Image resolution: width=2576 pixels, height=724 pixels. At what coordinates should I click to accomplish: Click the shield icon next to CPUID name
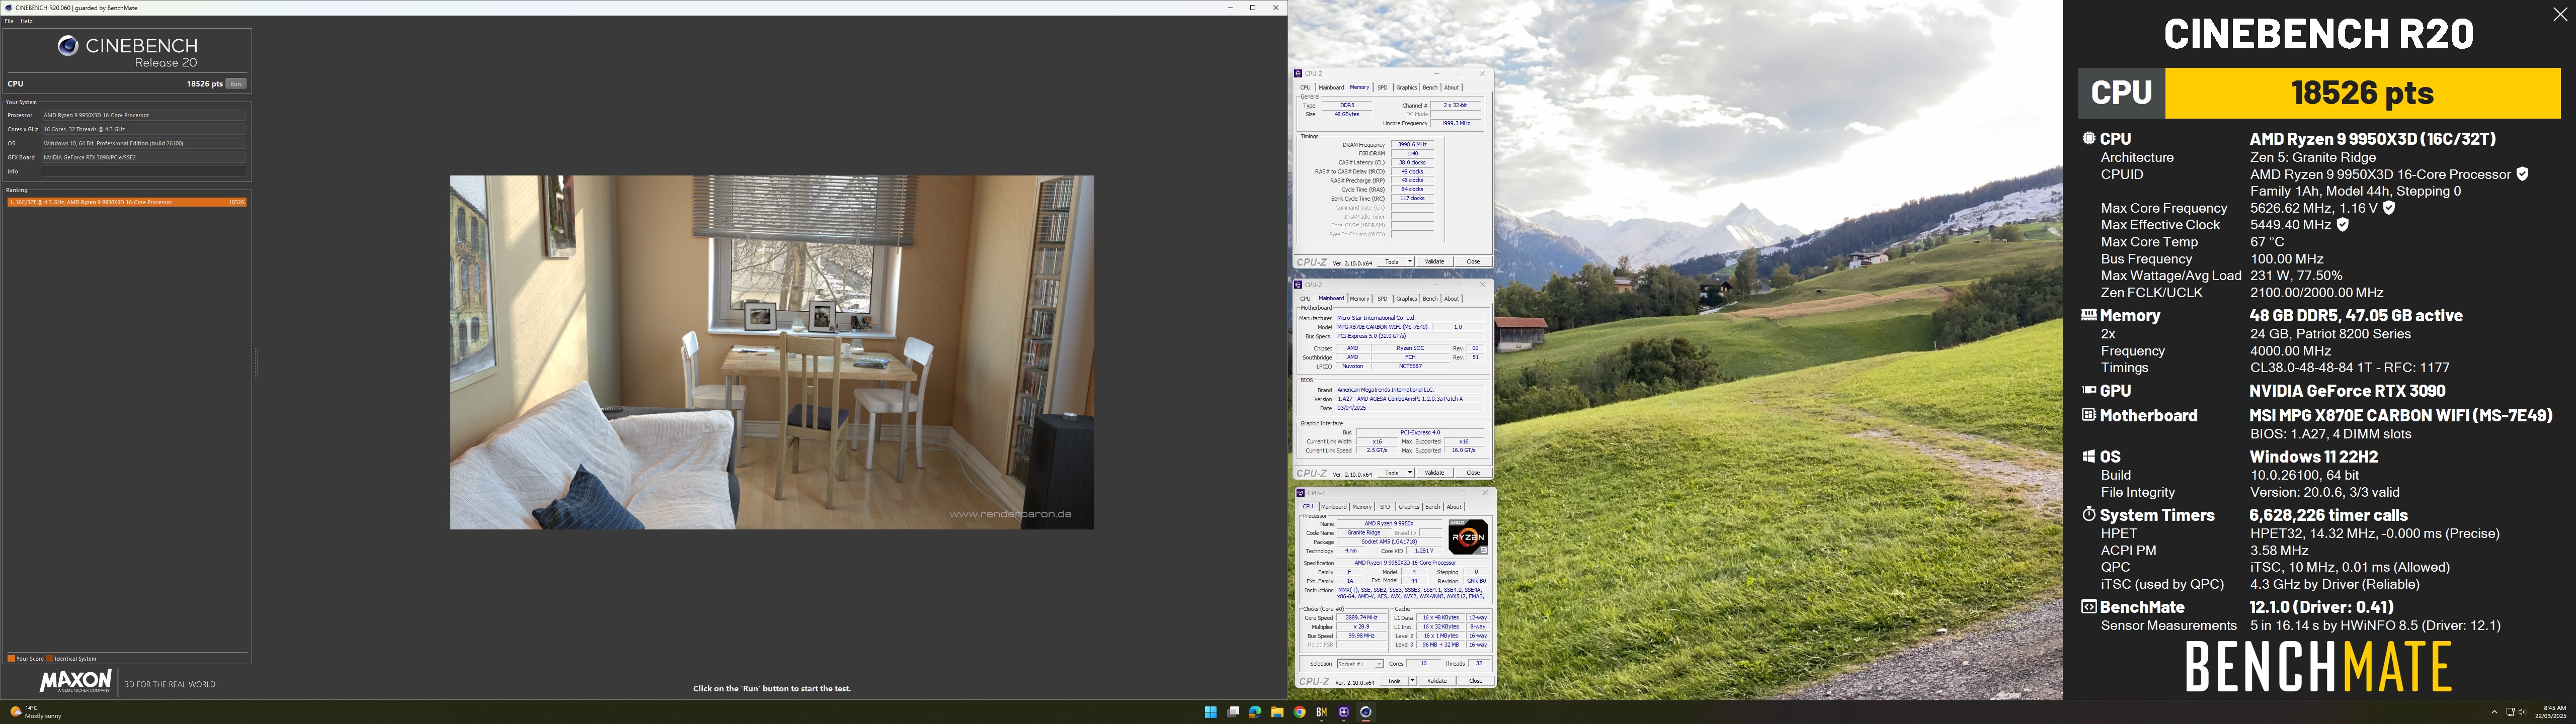coord(2521,174)
